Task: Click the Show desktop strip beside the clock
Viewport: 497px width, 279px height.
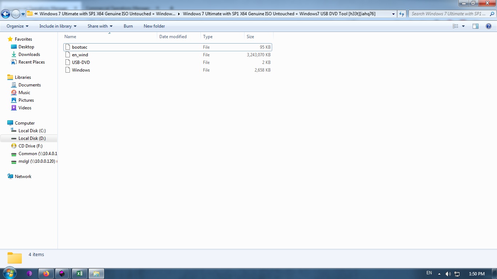Action: coord(494,274)
